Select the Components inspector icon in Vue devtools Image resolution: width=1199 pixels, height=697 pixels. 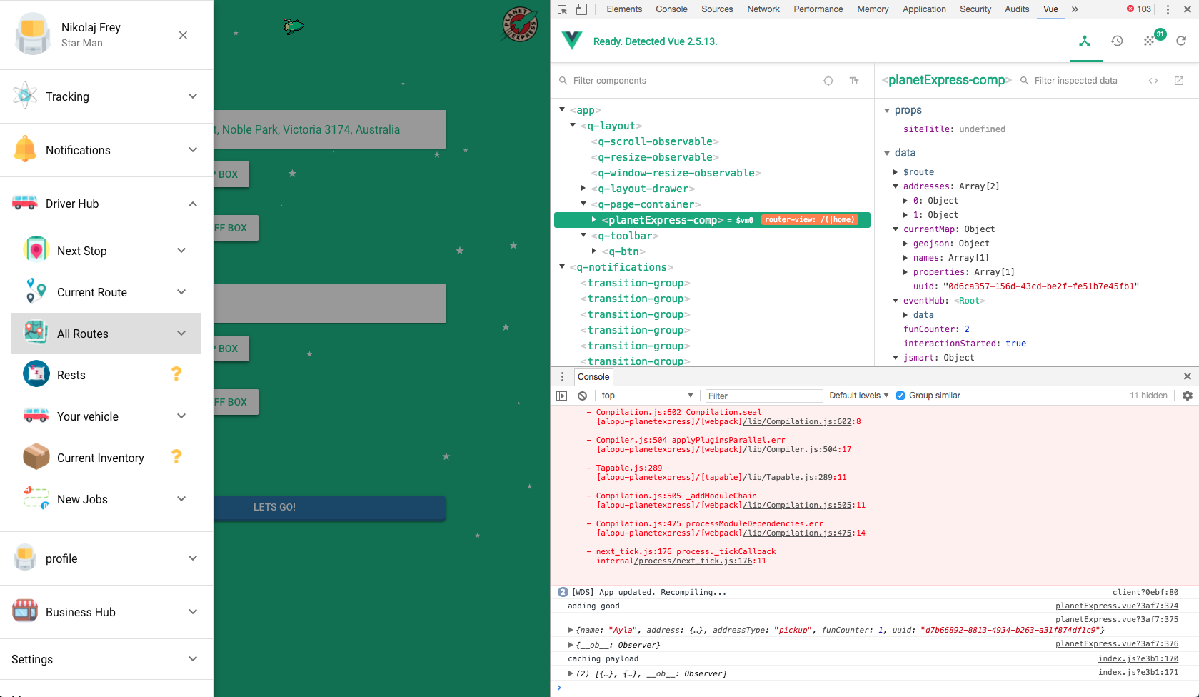pyautogui.click(x=1085, y=41)
